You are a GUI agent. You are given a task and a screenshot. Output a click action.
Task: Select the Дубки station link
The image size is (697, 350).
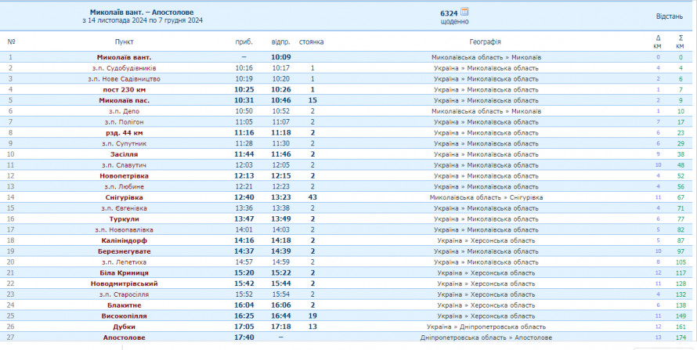click(124, 327)
